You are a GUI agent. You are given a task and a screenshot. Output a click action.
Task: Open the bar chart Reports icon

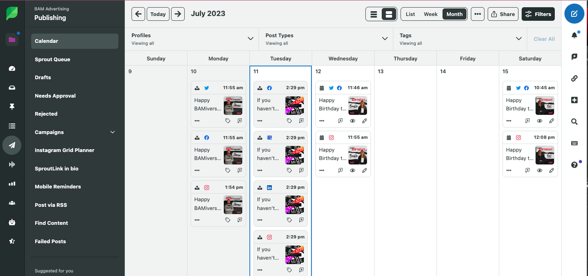click(x=12, y=184)
